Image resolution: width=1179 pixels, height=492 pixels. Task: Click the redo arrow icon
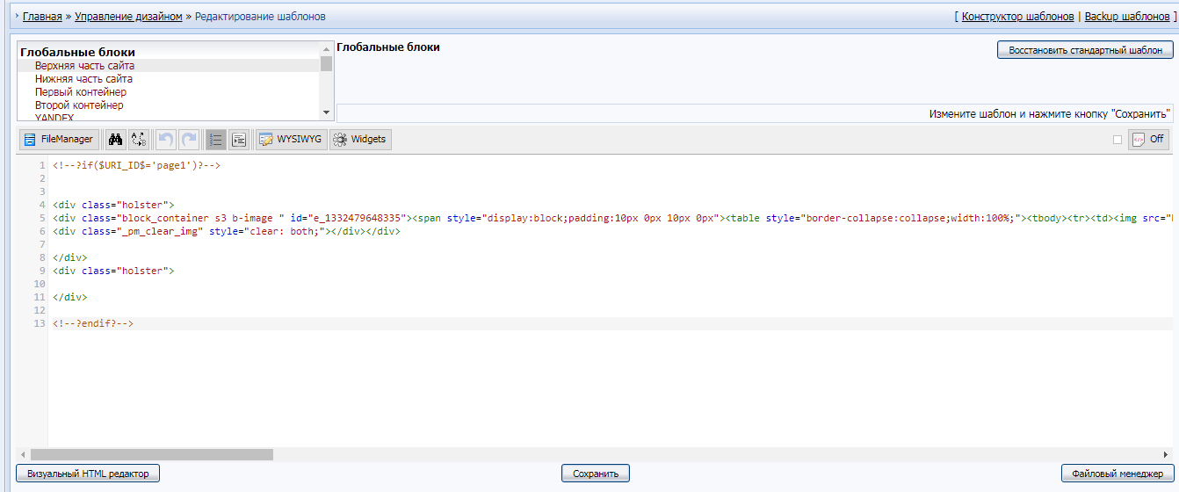(x=188, y=139)
